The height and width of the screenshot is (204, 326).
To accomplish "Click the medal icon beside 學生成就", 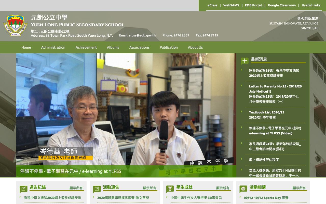I will (x=170, y=189).
